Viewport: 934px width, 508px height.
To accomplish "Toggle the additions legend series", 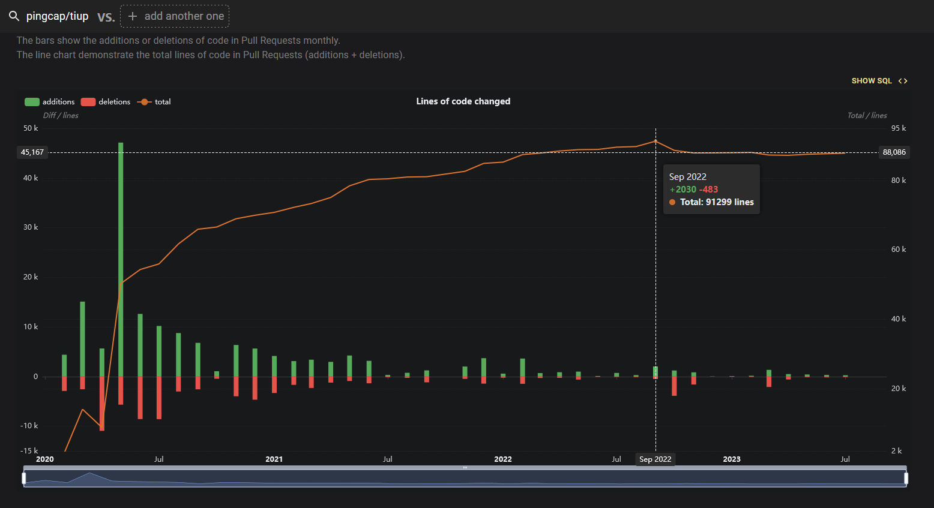I will [x=50, y=102].
